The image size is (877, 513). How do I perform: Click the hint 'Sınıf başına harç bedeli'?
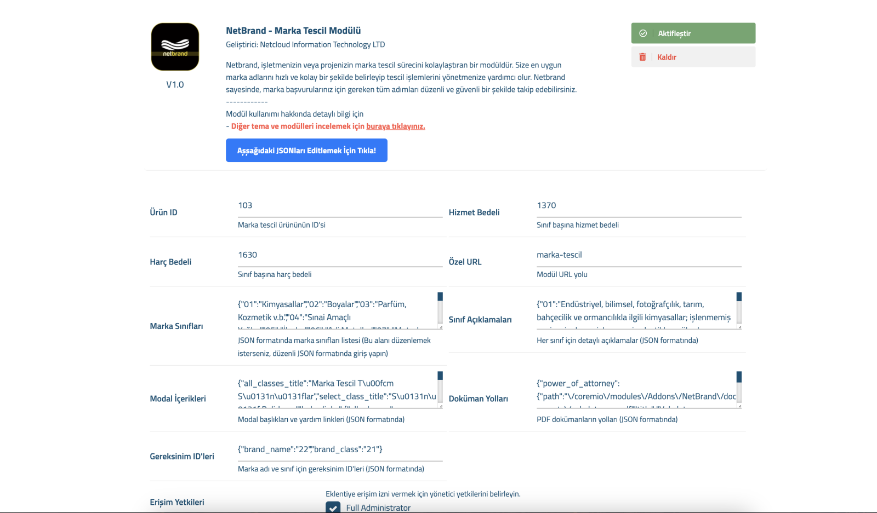275,274
